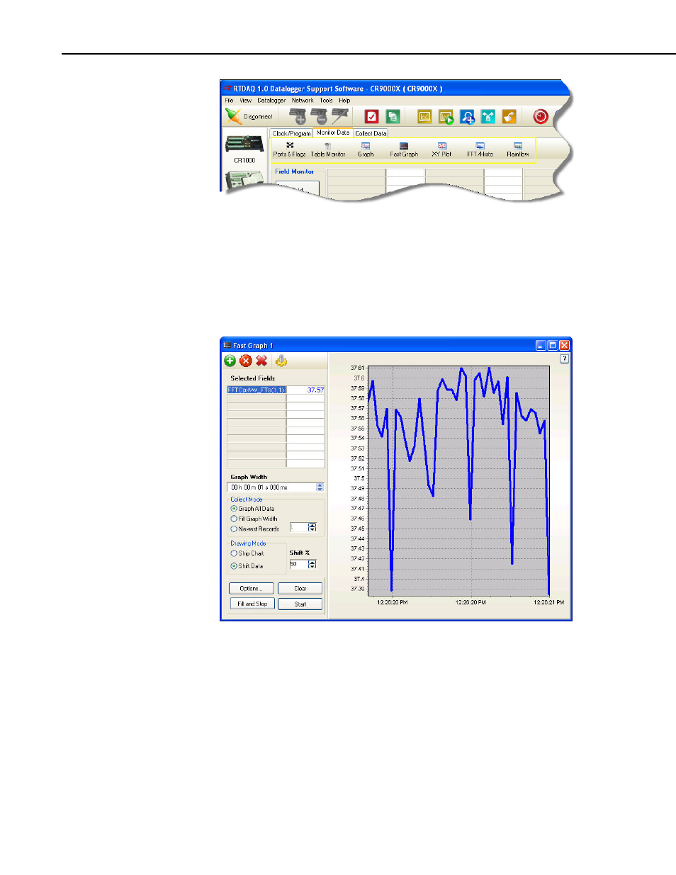Click the Options... button
Viewport: 676px width, 875px height.
coord(251,589)
